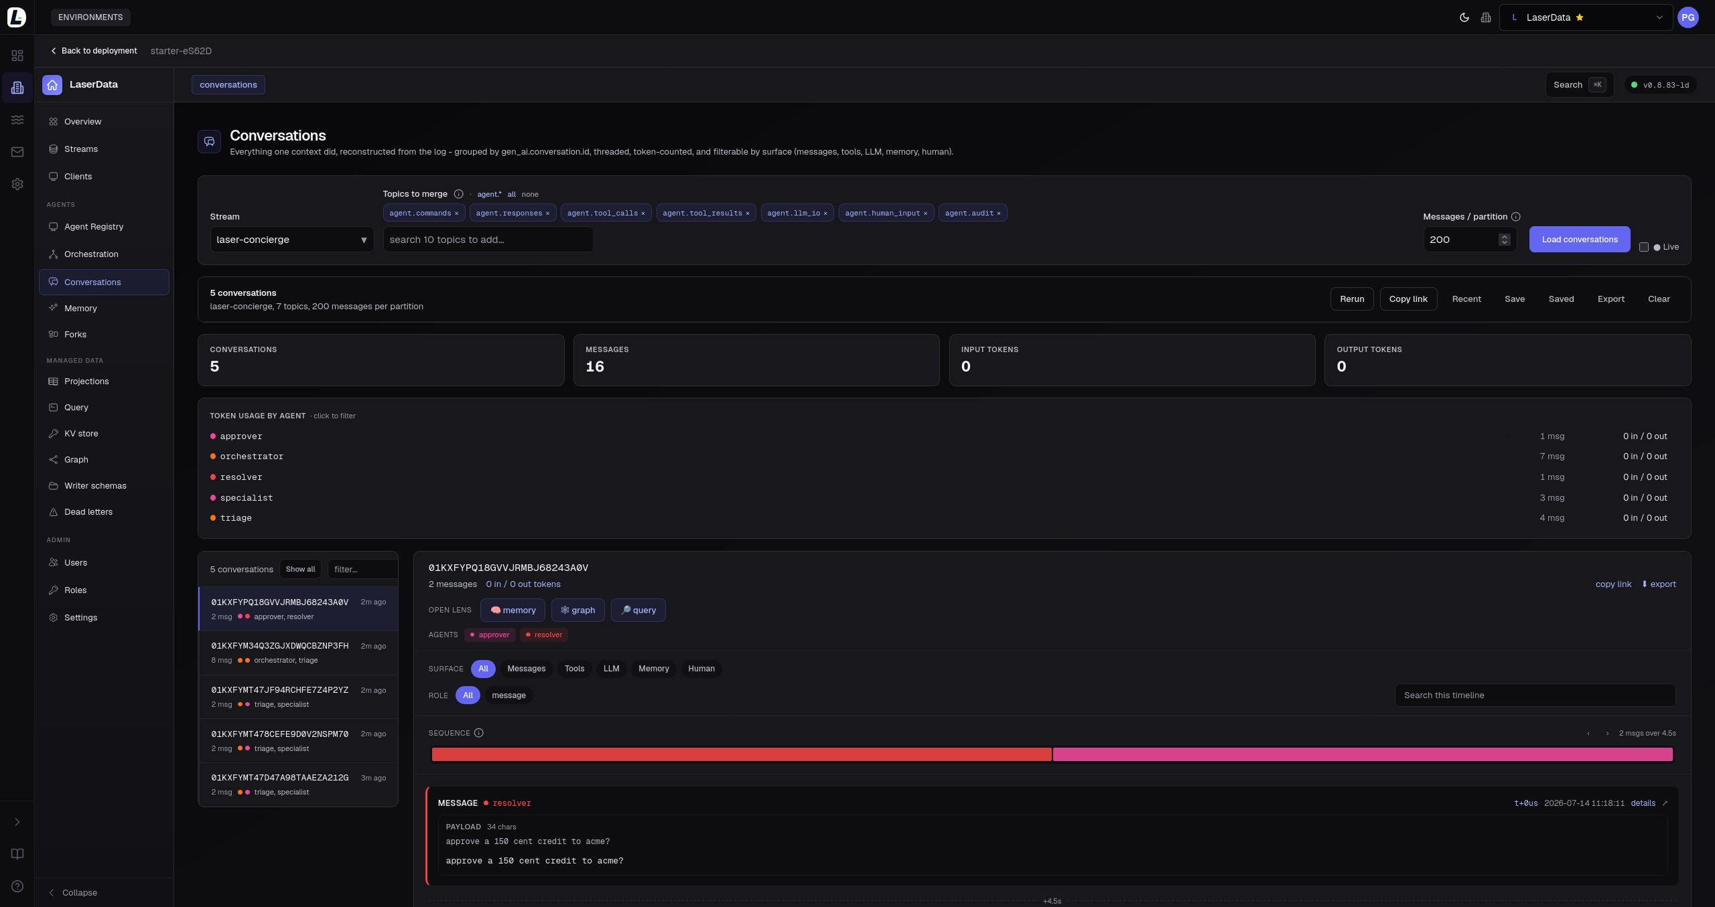Screen dimensions: 1715x907
Task: Click the top-left app logo
Action: coord(17,17)
